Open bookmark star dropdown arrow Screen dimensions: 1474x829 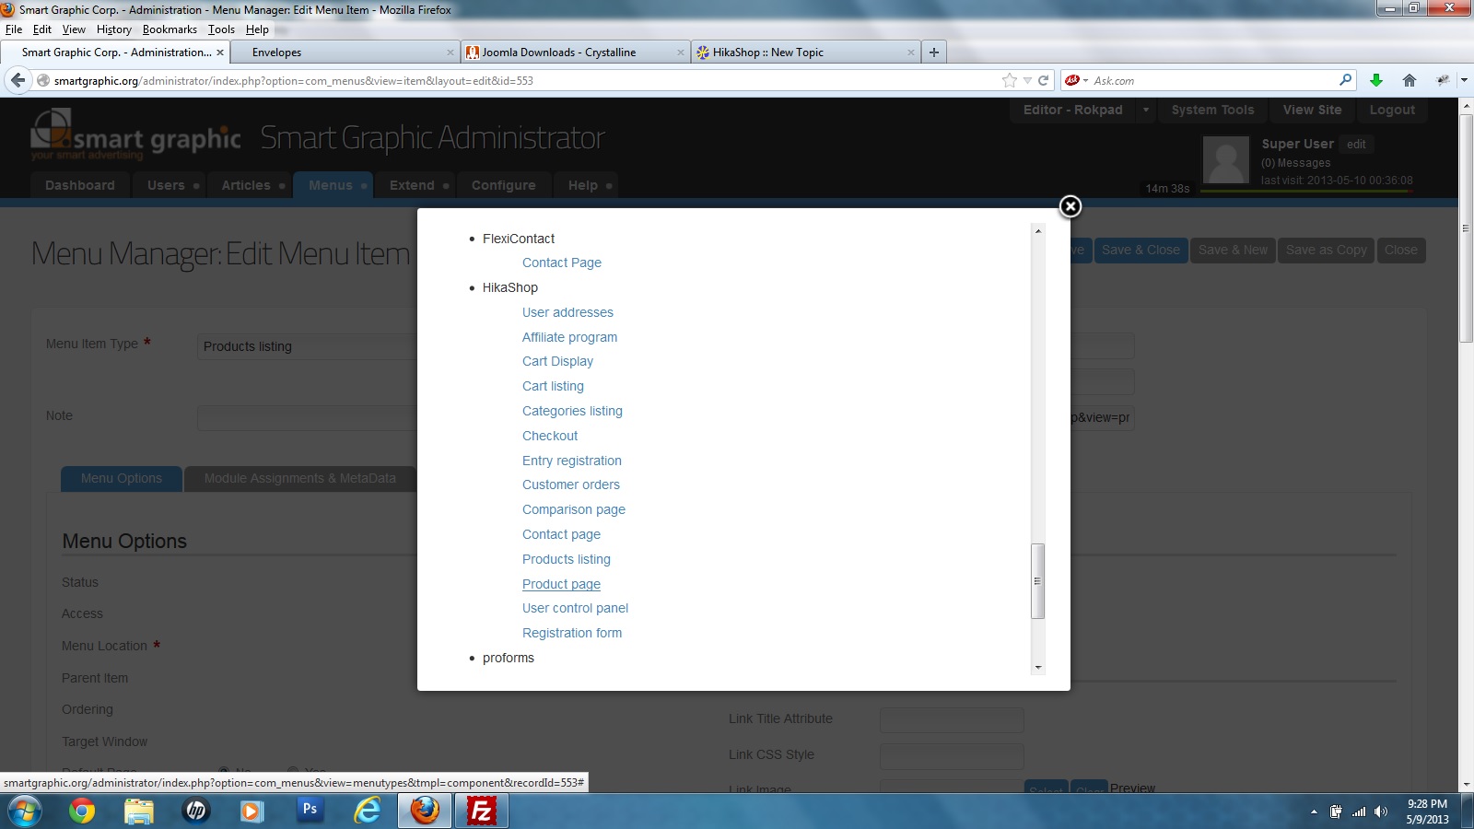click(1027, 80)
